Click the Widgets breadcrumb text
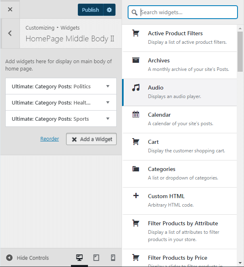The width and height of the screenshot is (244, 267). click(70, 28)
